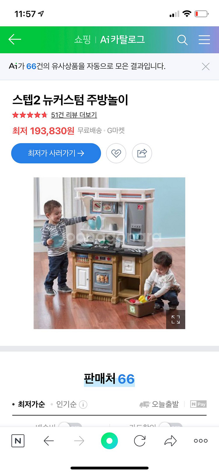Add product to wishlist heart
Screen dimensions: 219x474
pyautogui.click(x=116, y=153)
